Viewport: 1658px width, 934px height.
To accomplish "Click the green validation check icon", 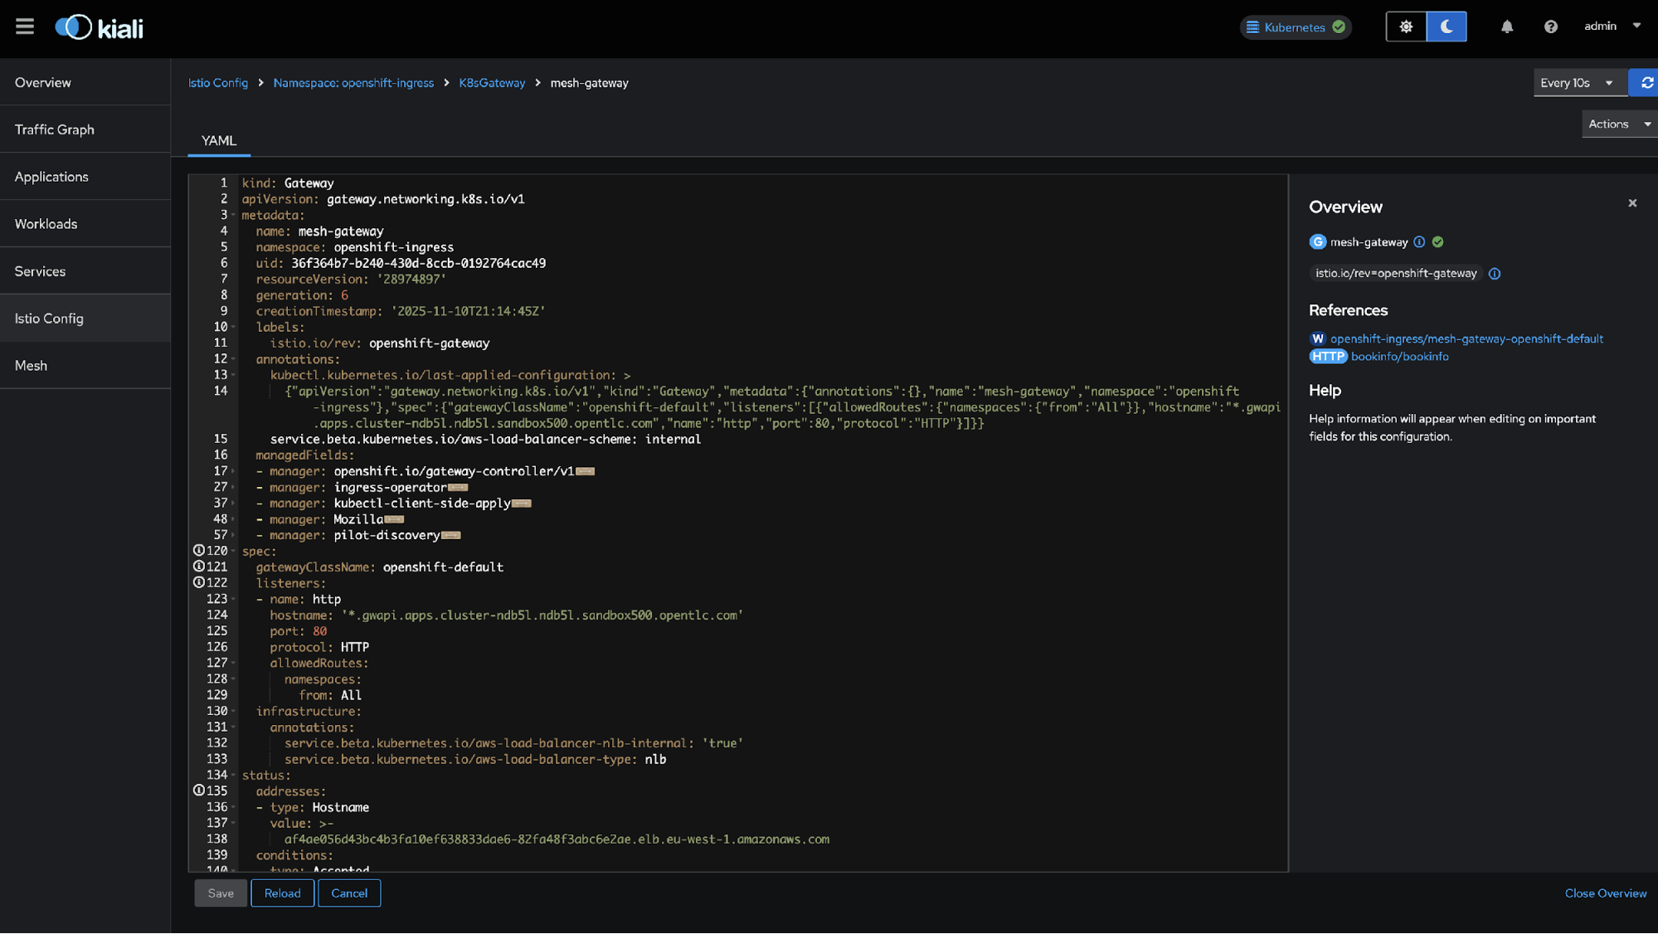I will tap(1438, 242).
